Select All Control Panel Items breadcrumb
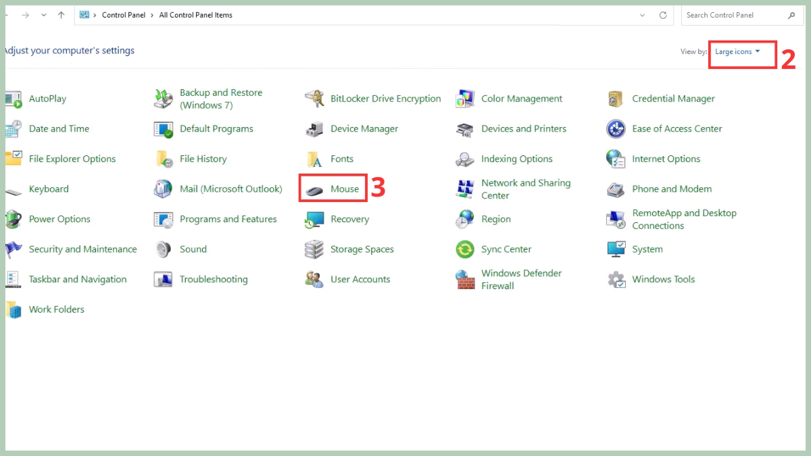Screen dimensions: 811x456 [195, 15]
